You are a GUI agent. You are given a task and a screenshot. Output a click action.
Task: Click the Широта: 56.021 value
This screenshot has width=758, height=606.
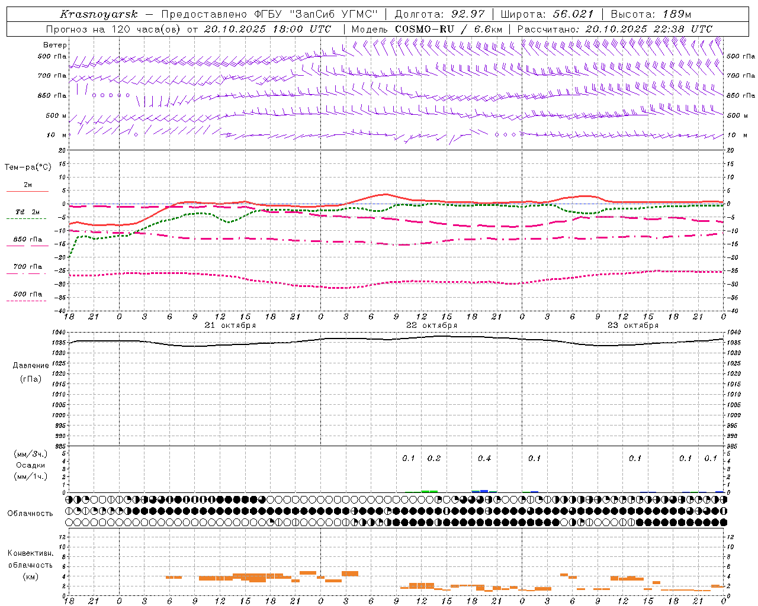pos(547,14)
